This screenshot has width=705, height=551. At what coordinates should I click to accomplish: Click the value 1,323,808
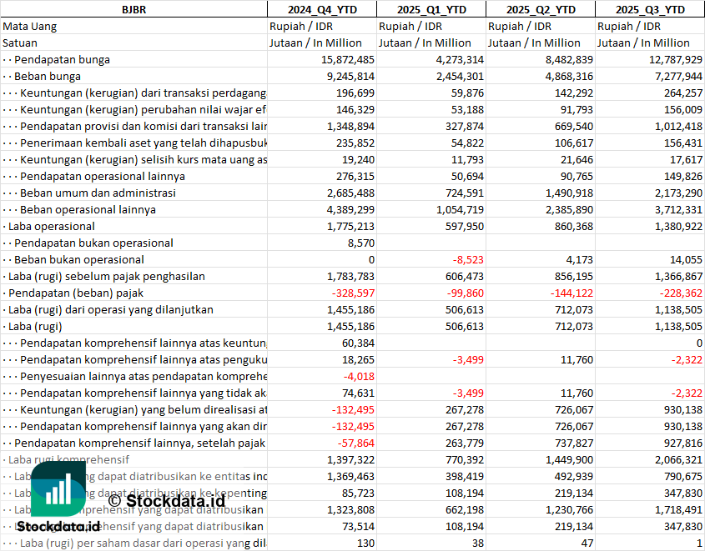click(350, 508)
